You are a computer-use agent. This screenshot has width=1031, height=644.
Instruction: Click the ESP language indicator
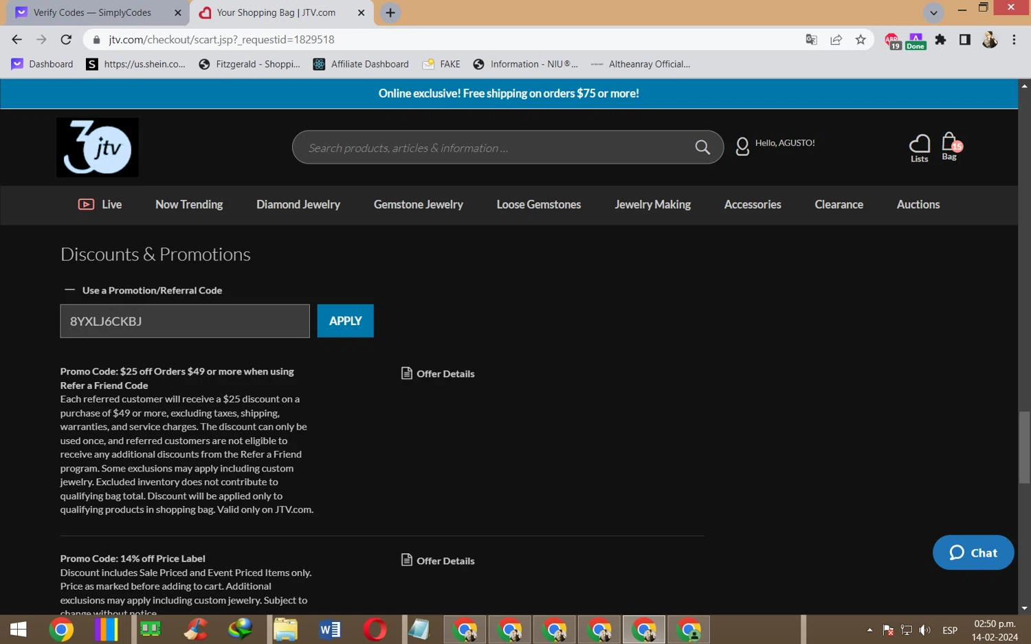(x=950, y=630)
